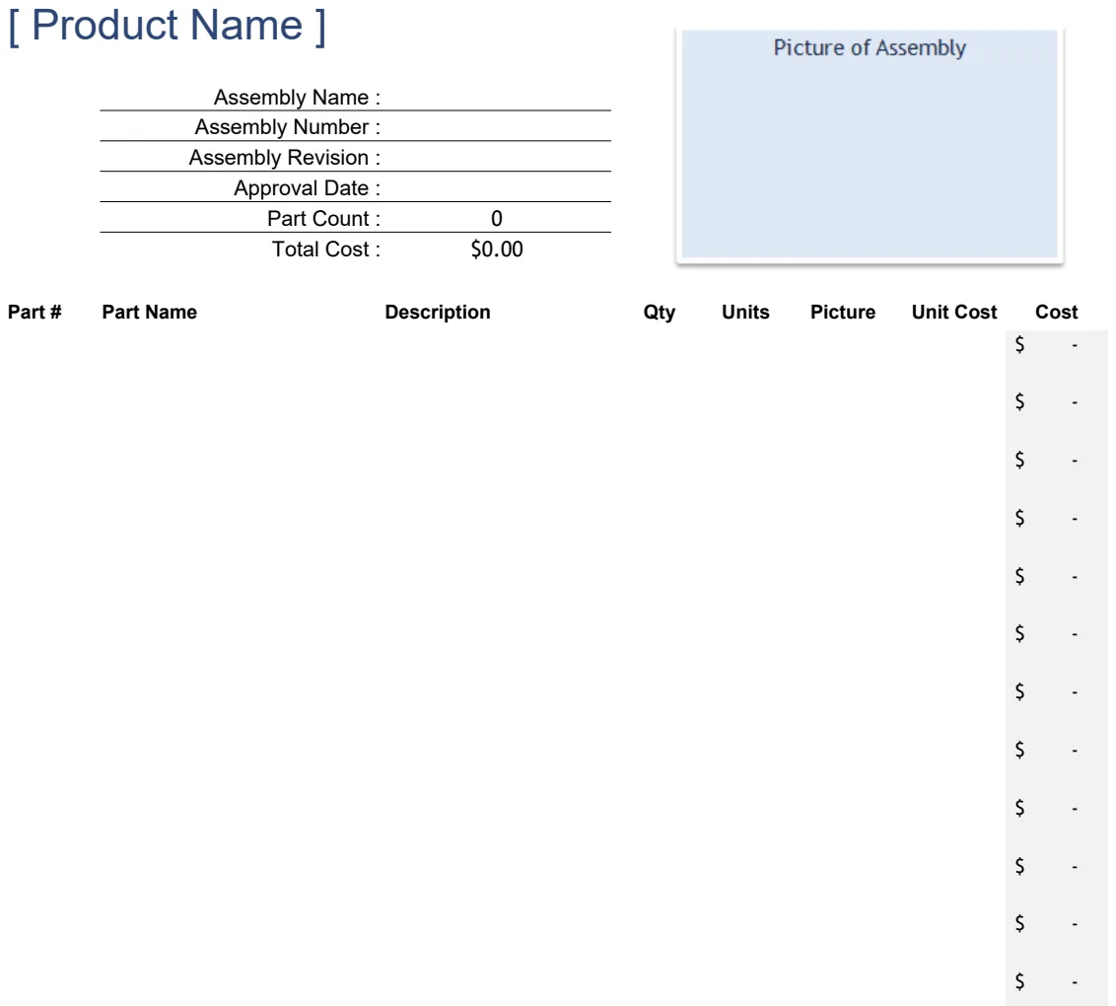
Task: Click the Assembly Revision label
Action: click(x=284, y=158)
